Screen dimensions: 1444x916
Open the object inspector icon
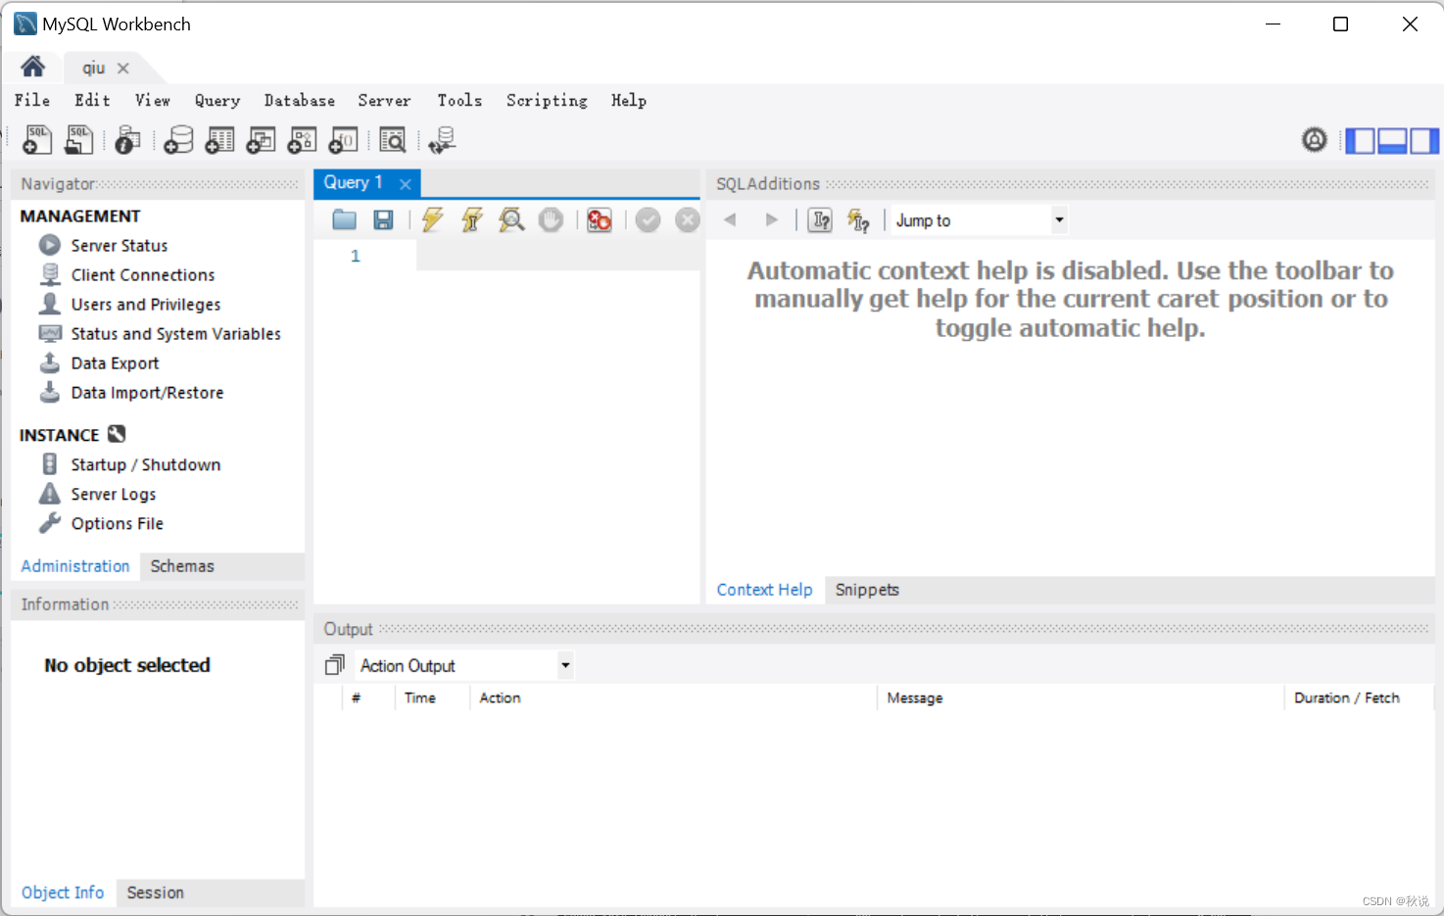click(127, 140)
